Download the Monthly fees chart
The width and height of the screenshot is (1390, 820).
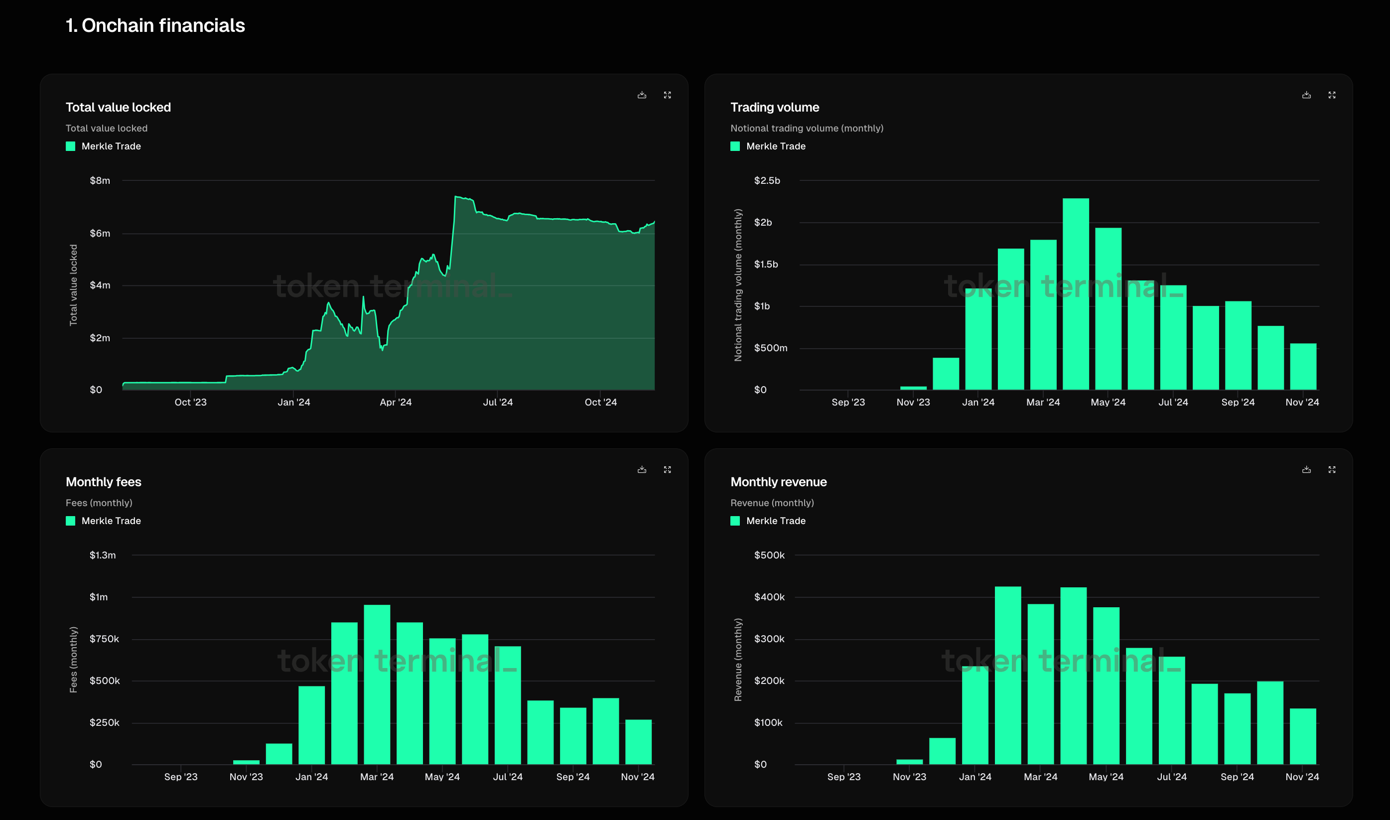641,470
